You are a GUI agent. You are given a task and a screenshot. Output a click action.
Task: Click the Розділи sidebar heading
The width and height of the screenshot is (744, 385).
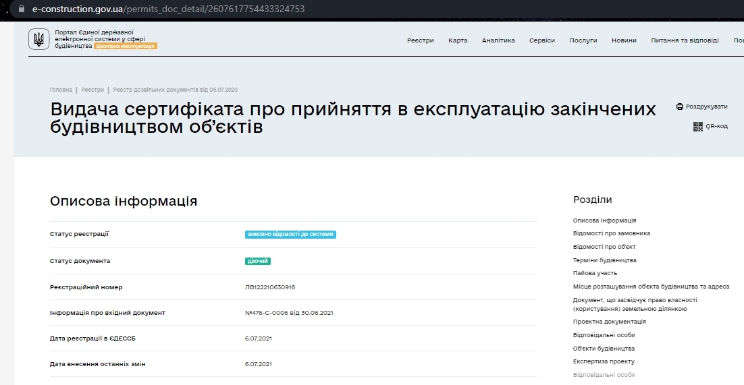593,200
